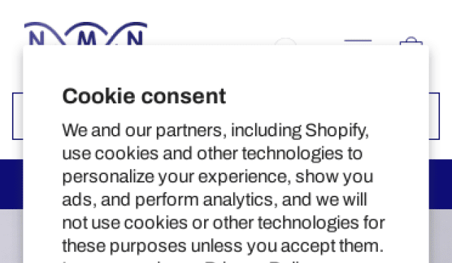Open the hamburger navigation menu
The image size is (452, 263).
click(358, 42)
